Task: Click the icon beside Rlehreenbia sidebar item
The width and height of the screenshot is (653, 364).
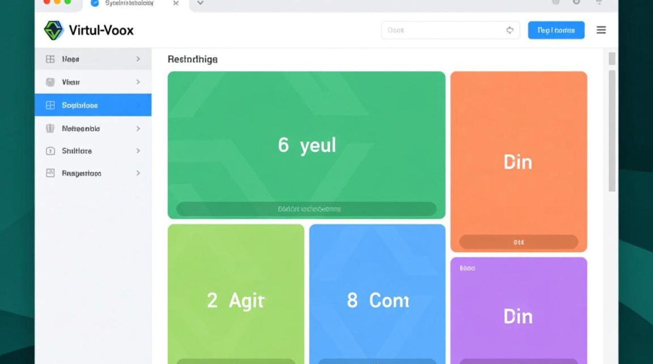Action: [50, 129]
